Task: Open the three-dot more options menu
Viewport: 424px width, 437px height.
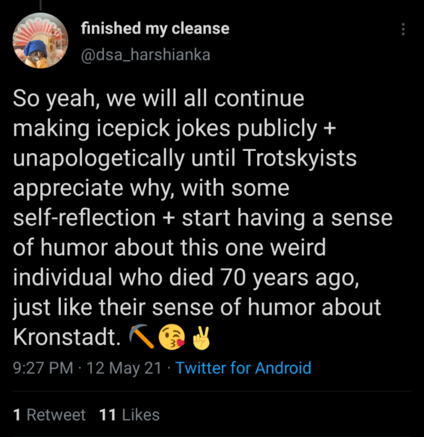Action: coord(403,29)
